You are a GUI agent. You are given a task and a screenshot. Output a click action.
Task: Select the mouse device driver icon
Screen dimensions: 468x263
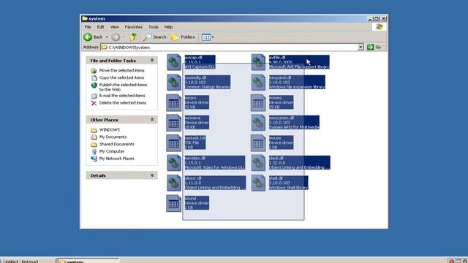[x=258, y=143]
